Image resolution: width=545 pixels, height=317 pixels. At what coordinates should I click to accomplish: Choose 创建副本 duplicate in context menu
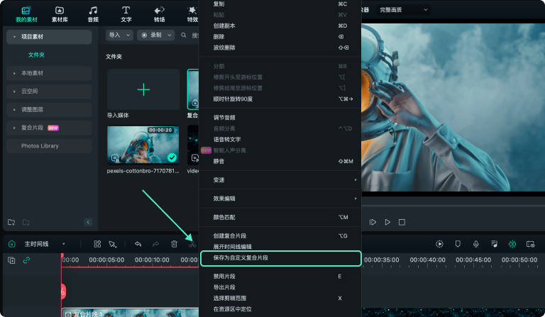click(x=280, y=26)
